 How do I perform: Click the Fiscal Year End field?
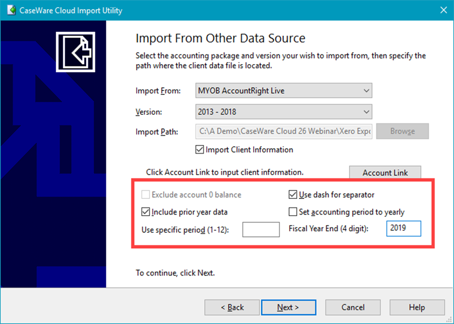[x=403, y=229]
